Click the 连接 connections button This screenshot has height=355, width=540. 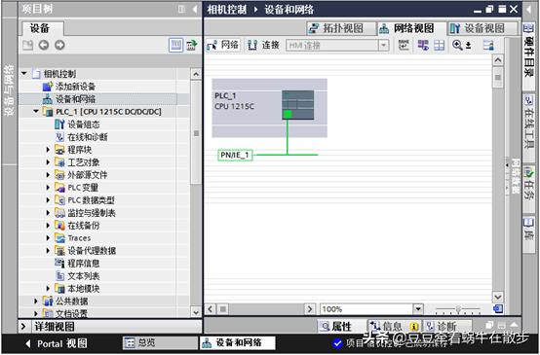[x=263, y=45]
